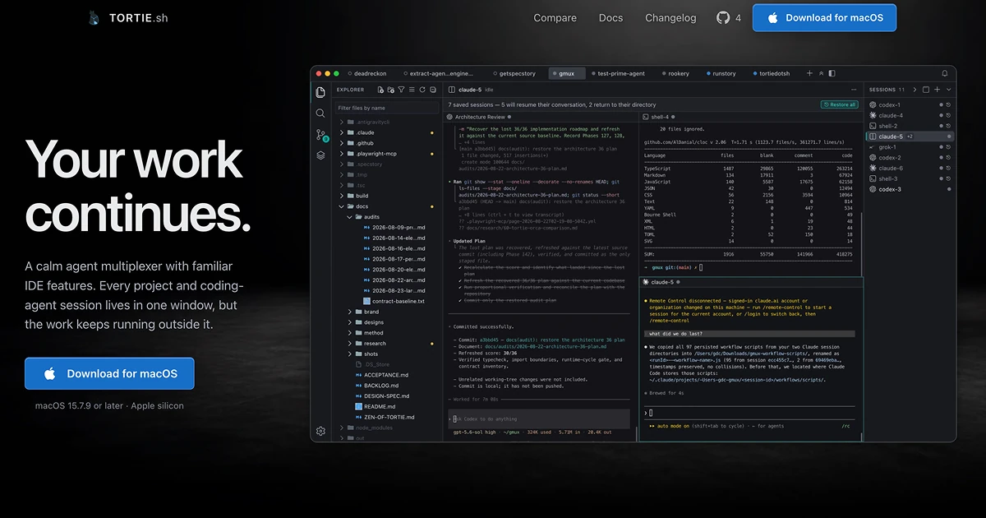This screenshot has height=518, width=986.
Task: Switch to the getspecstory tab
Action: coord(514,73)
